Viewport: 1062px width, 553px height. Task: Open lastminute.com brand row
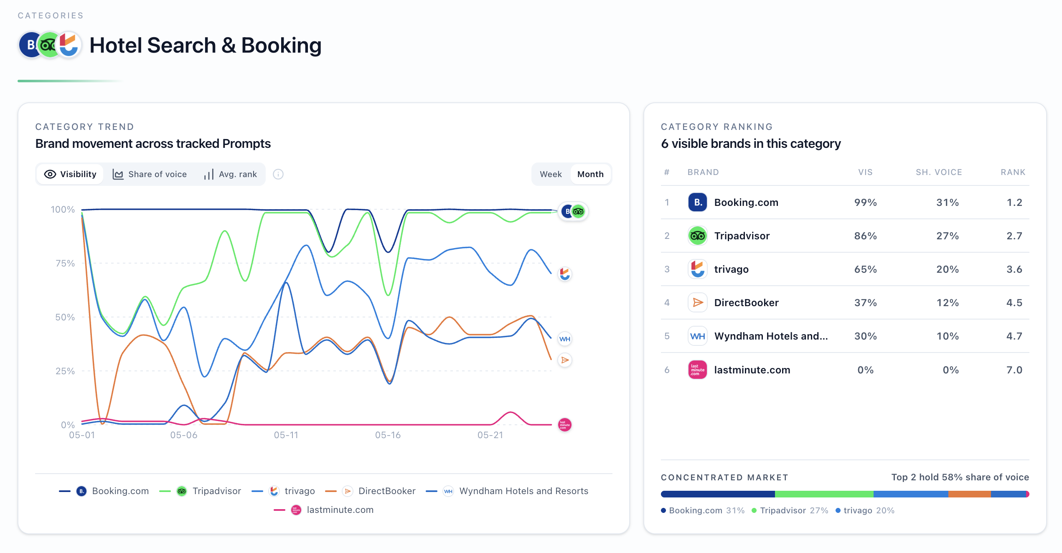tap(845, 370)
